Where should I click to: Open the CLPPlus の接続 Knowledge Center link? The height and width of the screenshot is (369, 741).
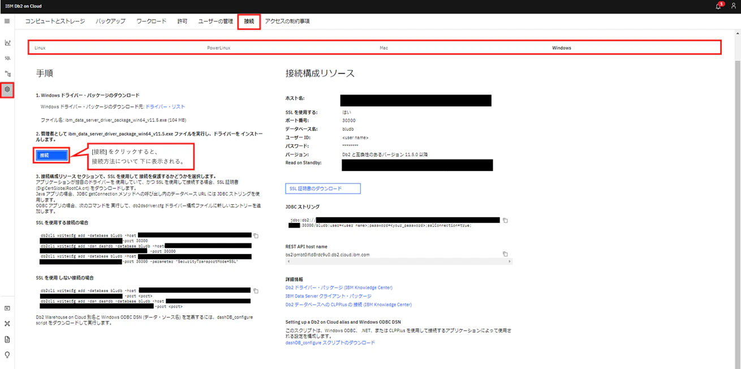click(348, 304)
